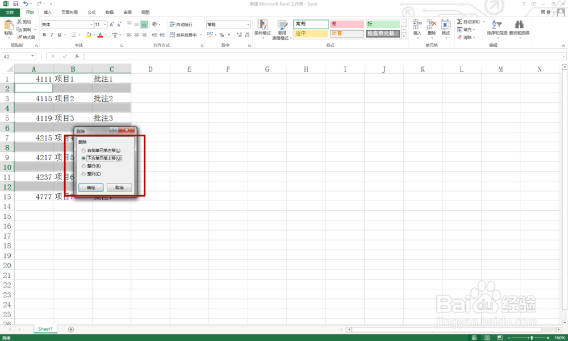Open Merge & Center (合并后居中) dropdown arrow
The width and height of the screenshot is (568, 341).
point(201,35)
